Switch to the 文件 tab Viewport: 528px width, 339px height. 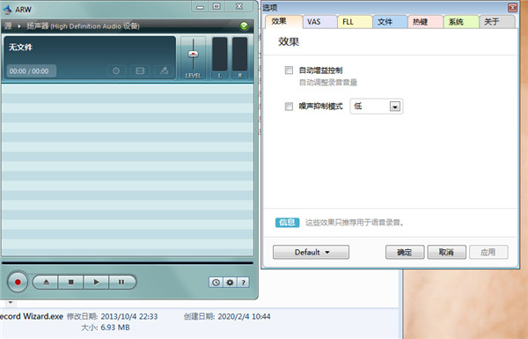pyautogui.click(x=390, y=22)
